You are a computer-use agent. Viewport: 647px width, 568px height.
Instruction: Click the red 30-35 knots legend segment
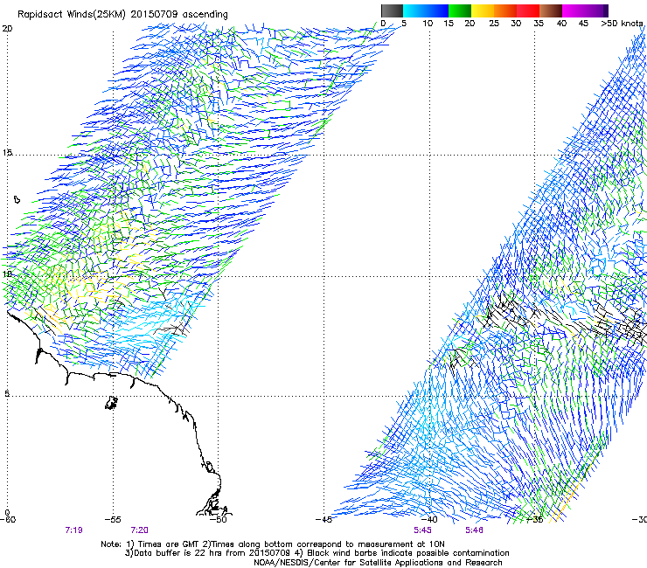[528, 10]
